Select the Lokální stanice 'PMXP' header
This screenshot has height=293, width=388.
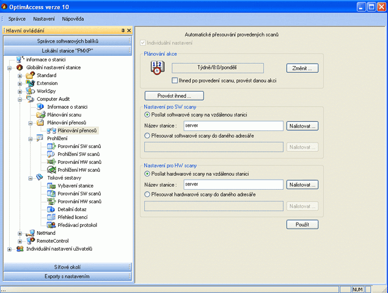67,50
